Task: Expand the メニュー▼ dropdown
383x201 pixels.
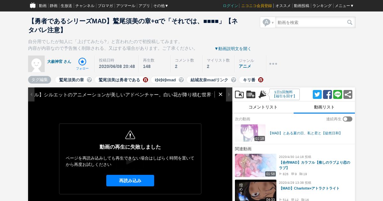Action: [344, 6]
